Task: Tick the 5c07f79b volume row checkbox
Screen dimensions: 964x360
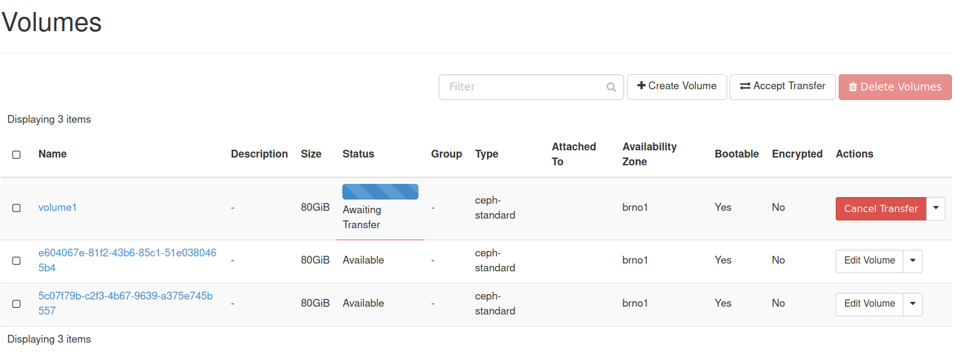Action: 17,304
